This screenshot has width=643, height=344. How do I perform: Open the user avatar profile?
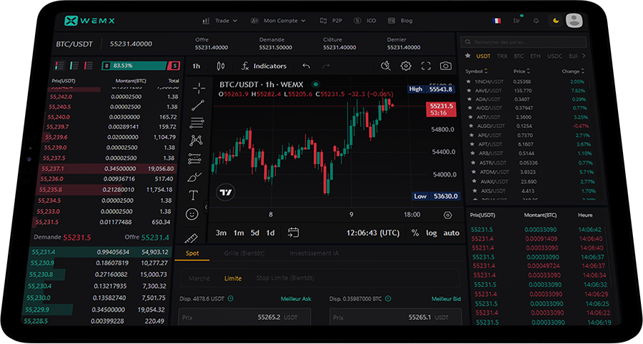pyautogui.click(x=574, y=20)
